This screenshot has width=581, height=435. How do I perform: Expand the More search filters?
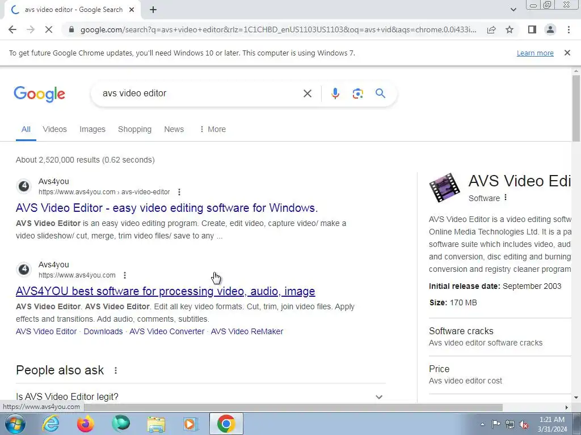tap(213, 129)
